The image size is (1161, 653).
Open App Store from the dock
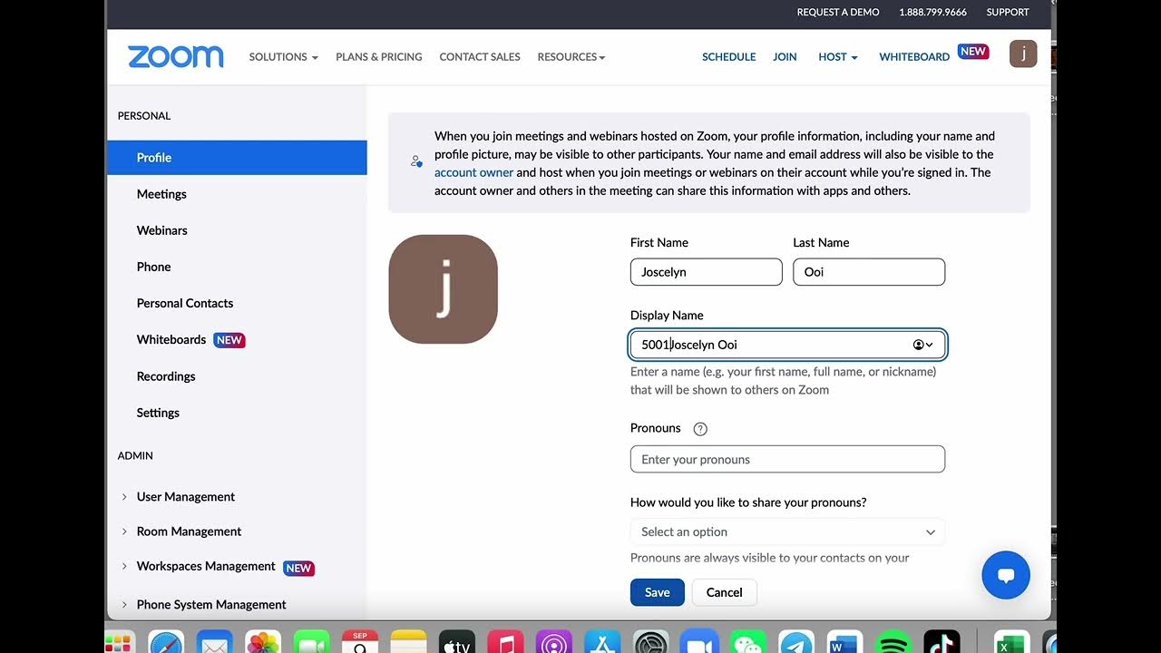pos(602,642)
